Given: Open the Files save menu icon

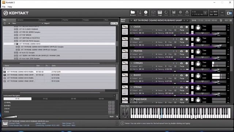Looking at the screenshot, I should click(174, 13).
